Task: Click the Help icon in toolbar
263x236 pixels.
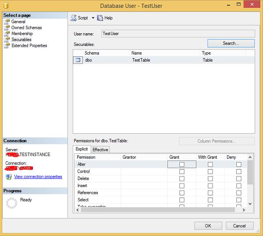Action: (x=100, y=18)
